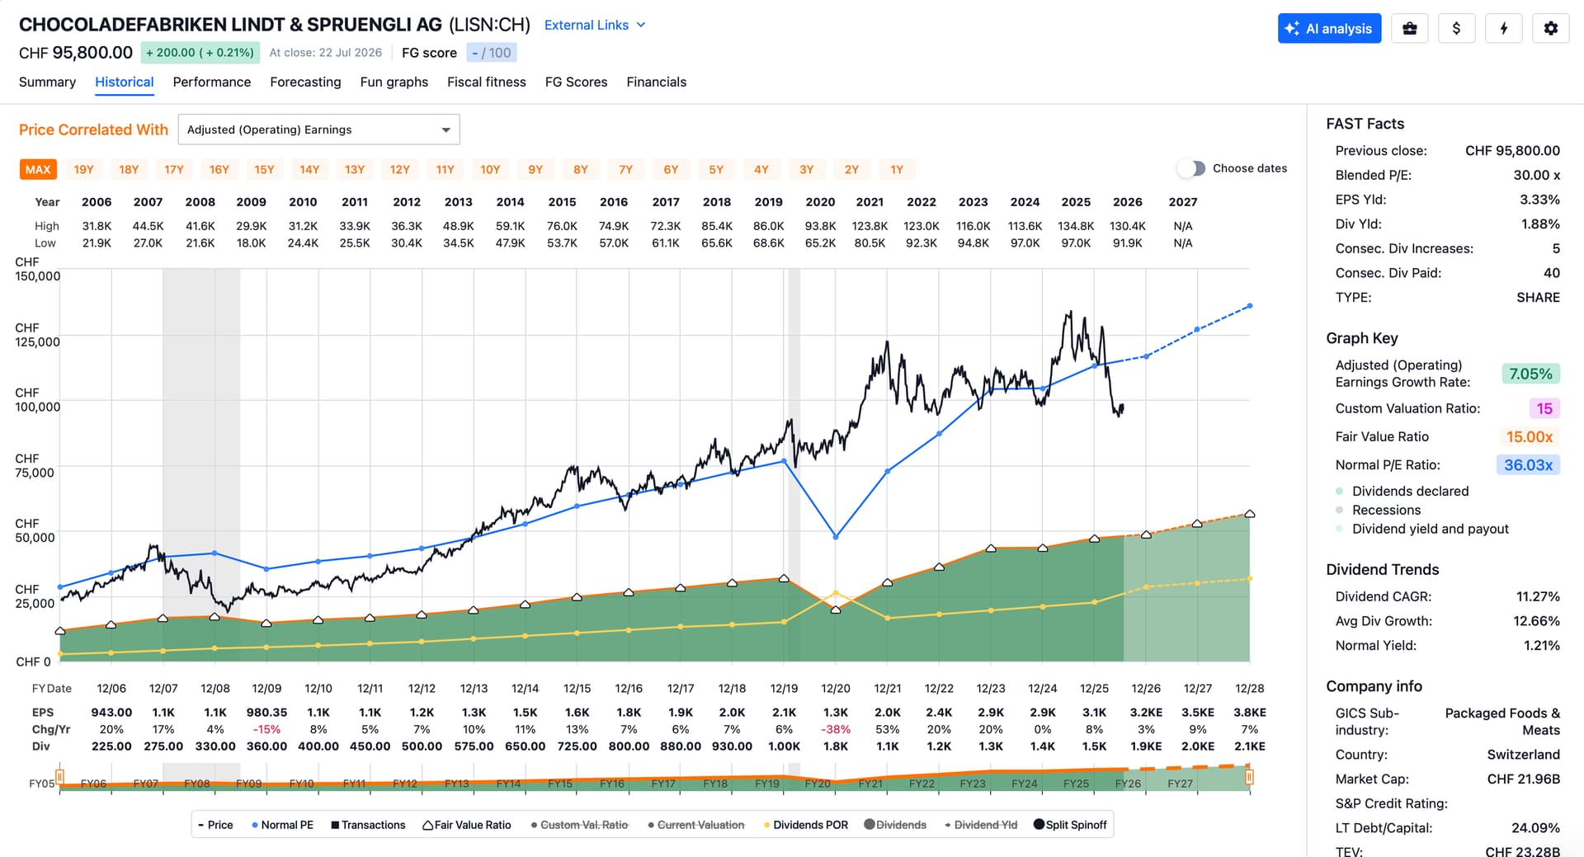
Task: Set time range to 7Y
Action: click(625, 169)
